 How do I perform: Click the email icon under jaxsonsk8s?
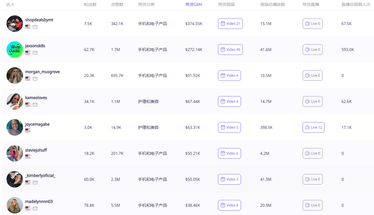[x=35, y=53]
